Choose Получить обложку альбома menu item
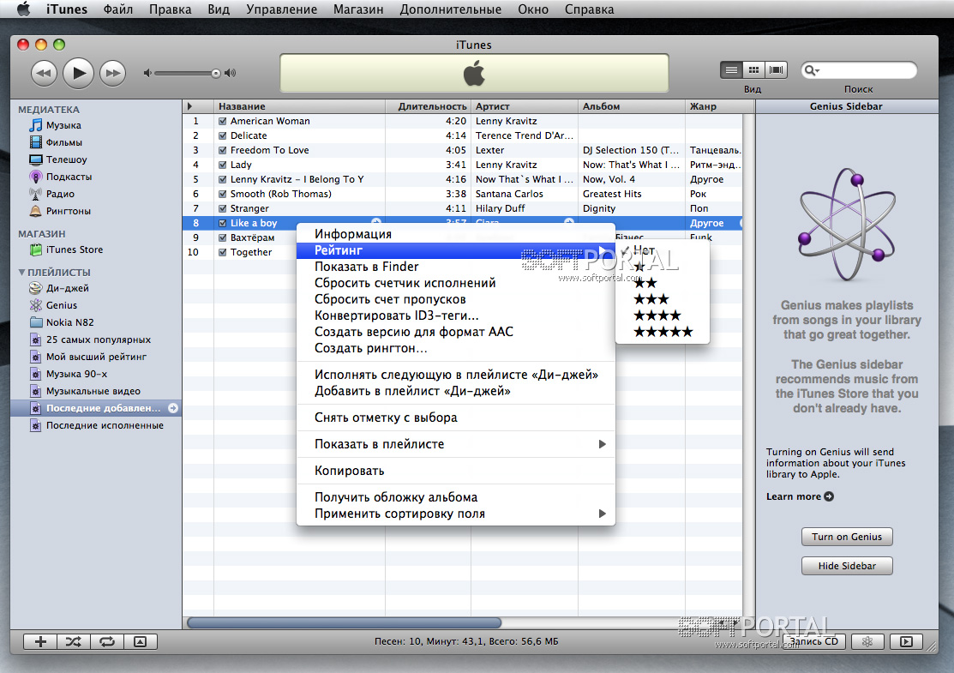 click(455, 497)
